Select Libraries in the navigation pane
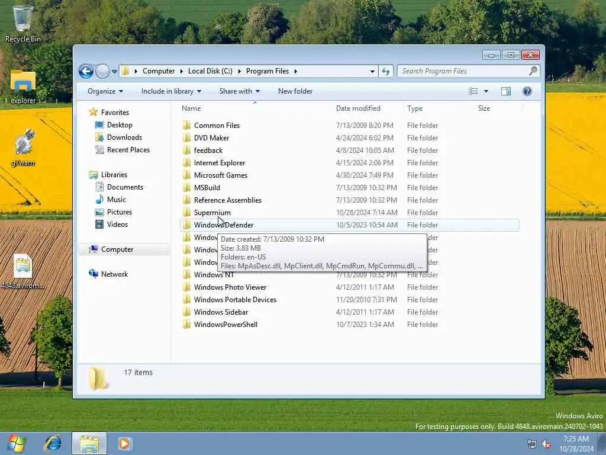Image resolution: width=606 pixels, height=455 pixels. (x=114, y=175)
